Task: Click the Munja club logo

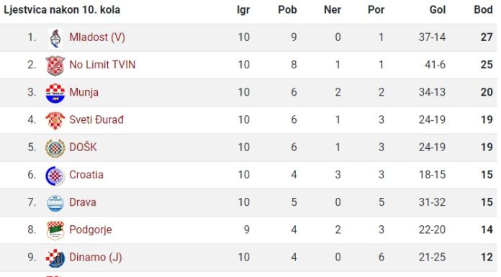Action: [55, 94]
